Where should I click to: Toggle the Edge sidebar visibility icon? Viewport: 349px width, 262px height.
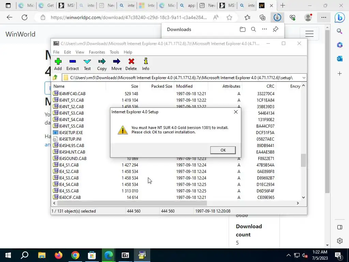click(x=340, y=227)
